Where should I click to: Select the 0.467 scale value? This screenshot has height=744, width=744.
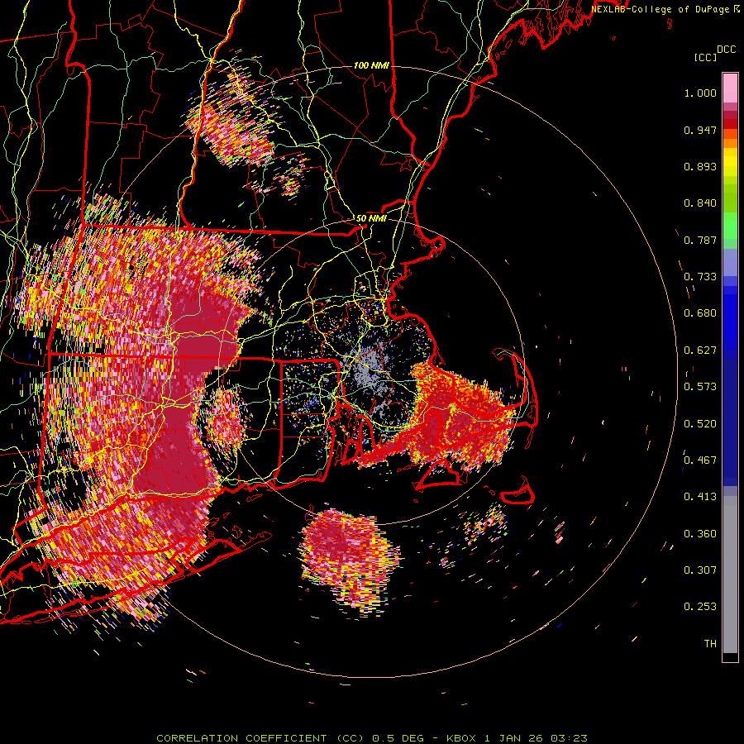point(700,460)
